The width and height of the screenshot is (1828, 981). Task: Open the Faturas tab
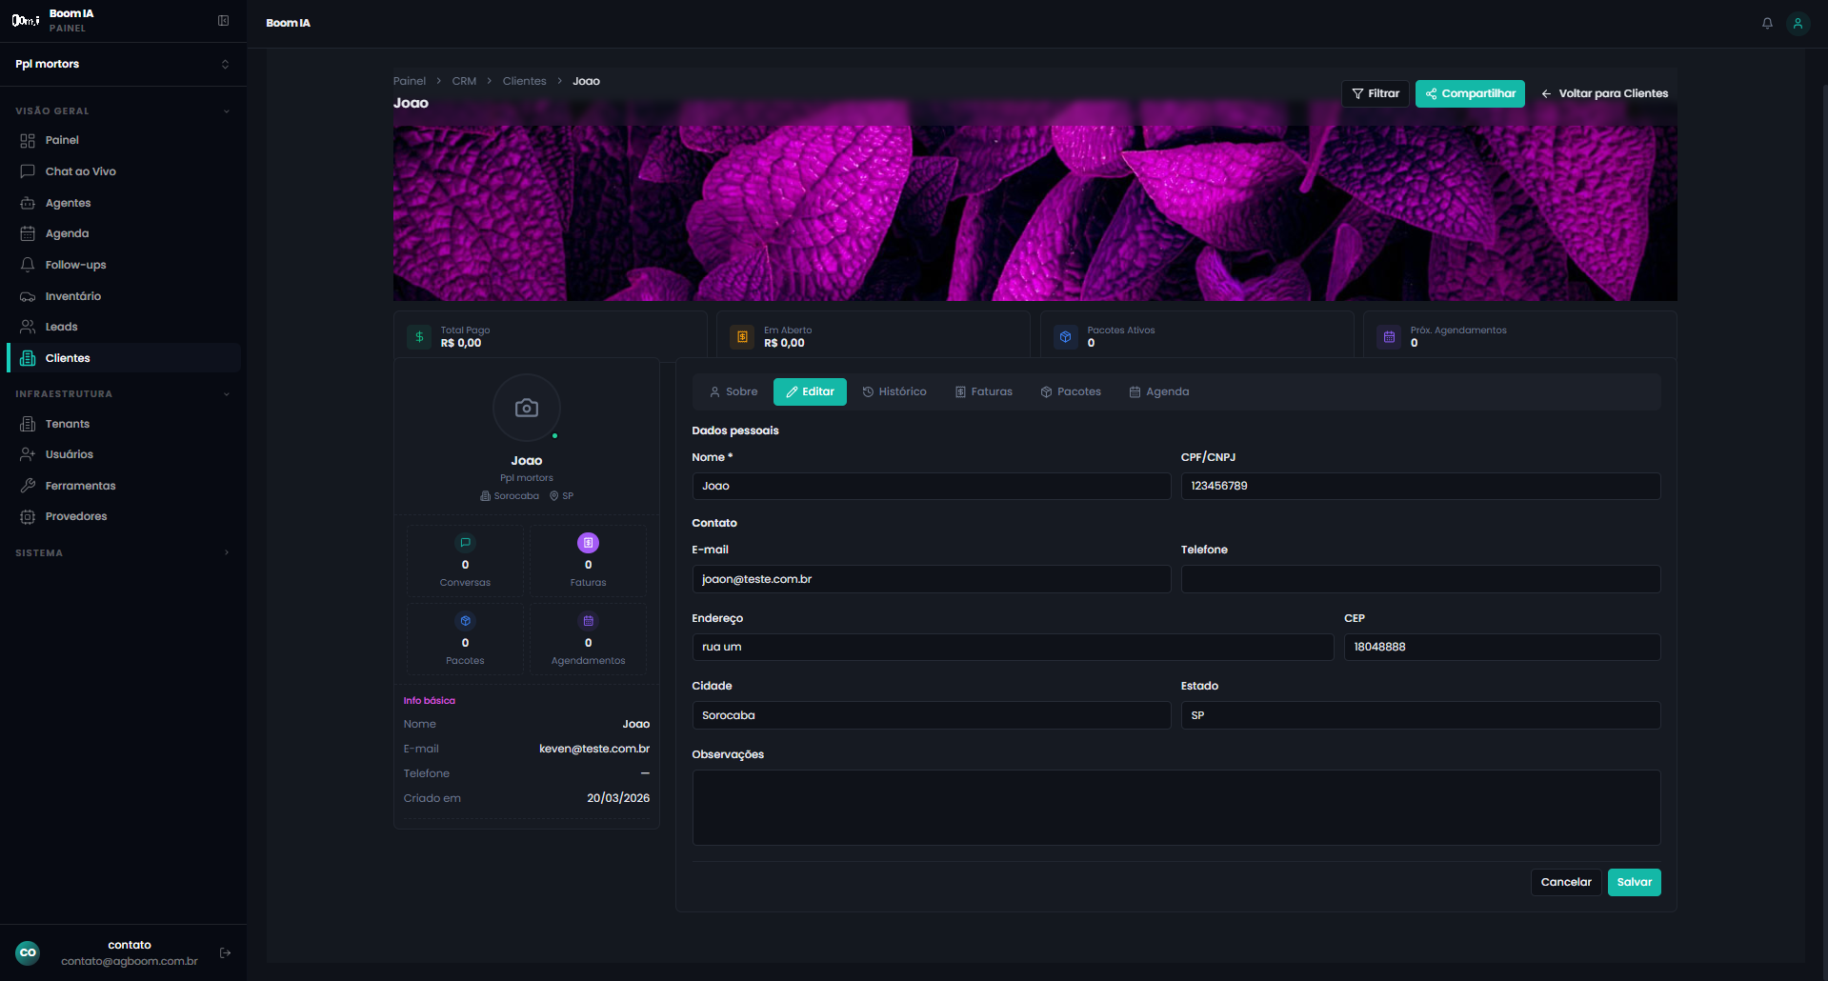tap(983, 391)
